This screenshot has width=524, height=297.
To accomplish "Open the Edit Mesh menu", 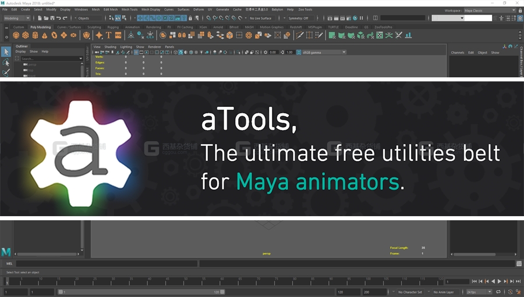I will [x=110, y=9].
